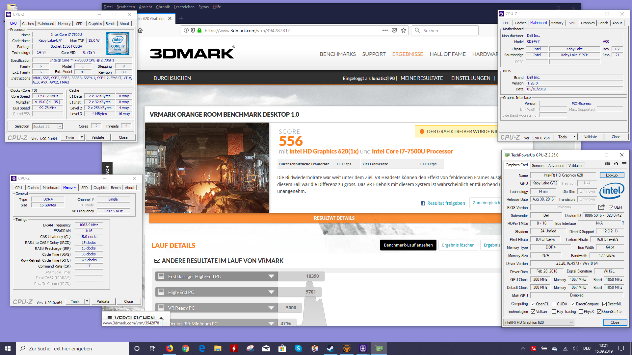Open Caches tab in top-left CPU-Z window

28,24
